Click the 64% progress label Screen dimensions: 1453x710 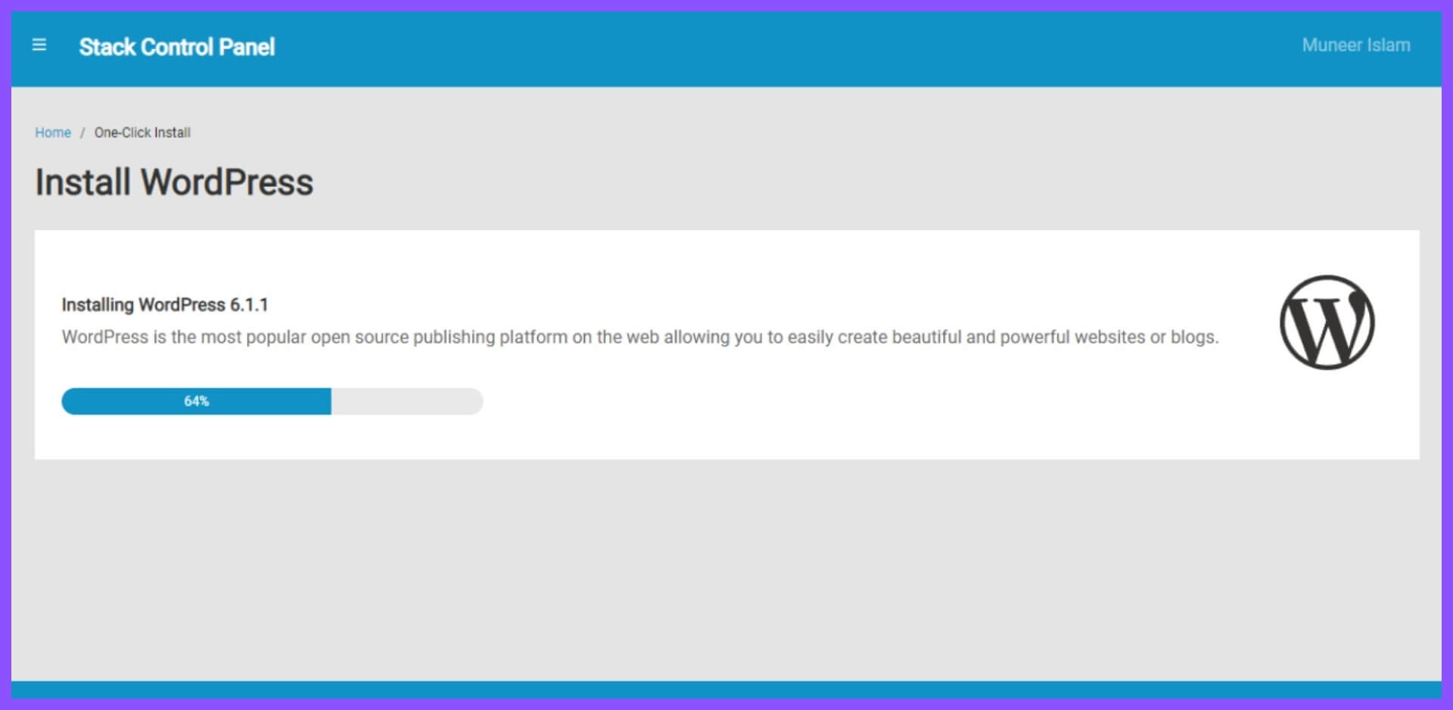tap(196, 401)
